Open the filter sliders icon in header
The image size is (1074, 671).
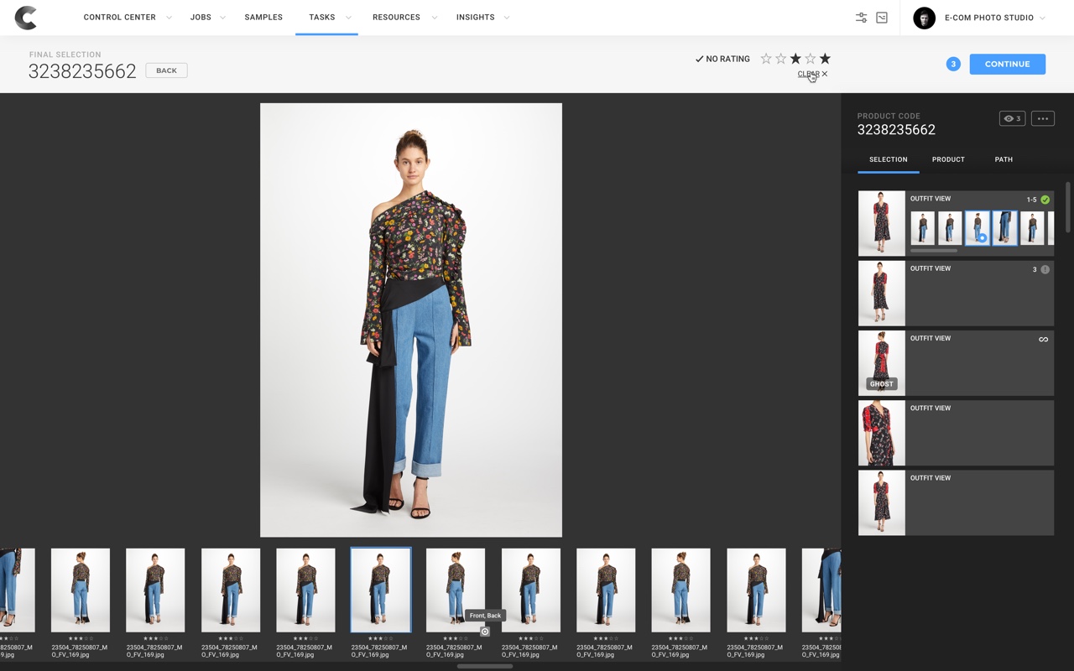861,18
